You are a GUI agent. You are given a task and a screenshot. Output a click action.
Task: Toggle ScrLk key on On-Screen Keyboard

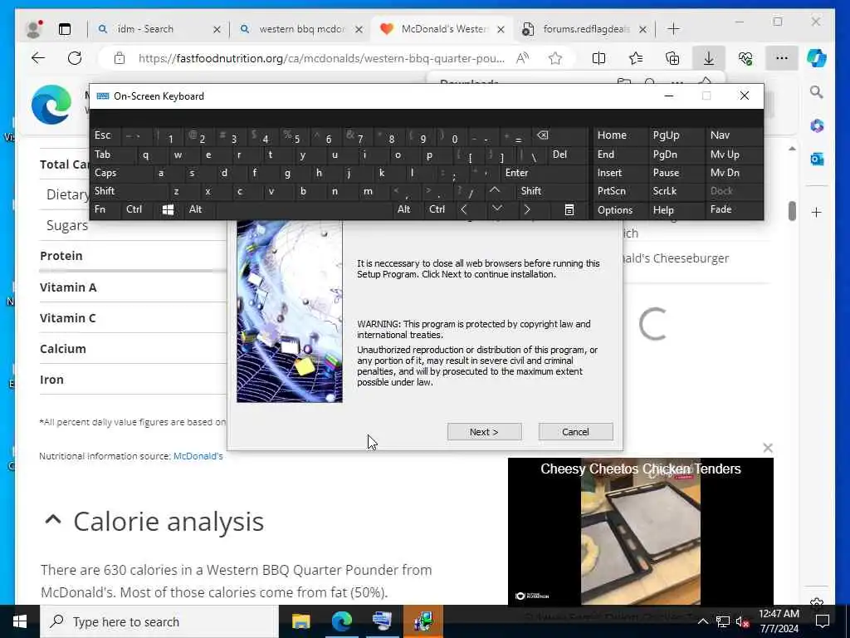coord(665,191)
